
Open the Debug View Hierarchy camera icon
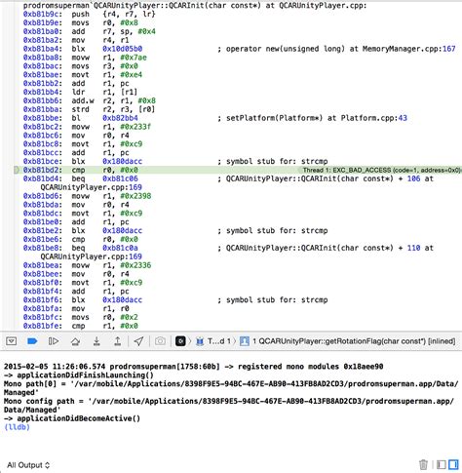[x=160, y=341]
